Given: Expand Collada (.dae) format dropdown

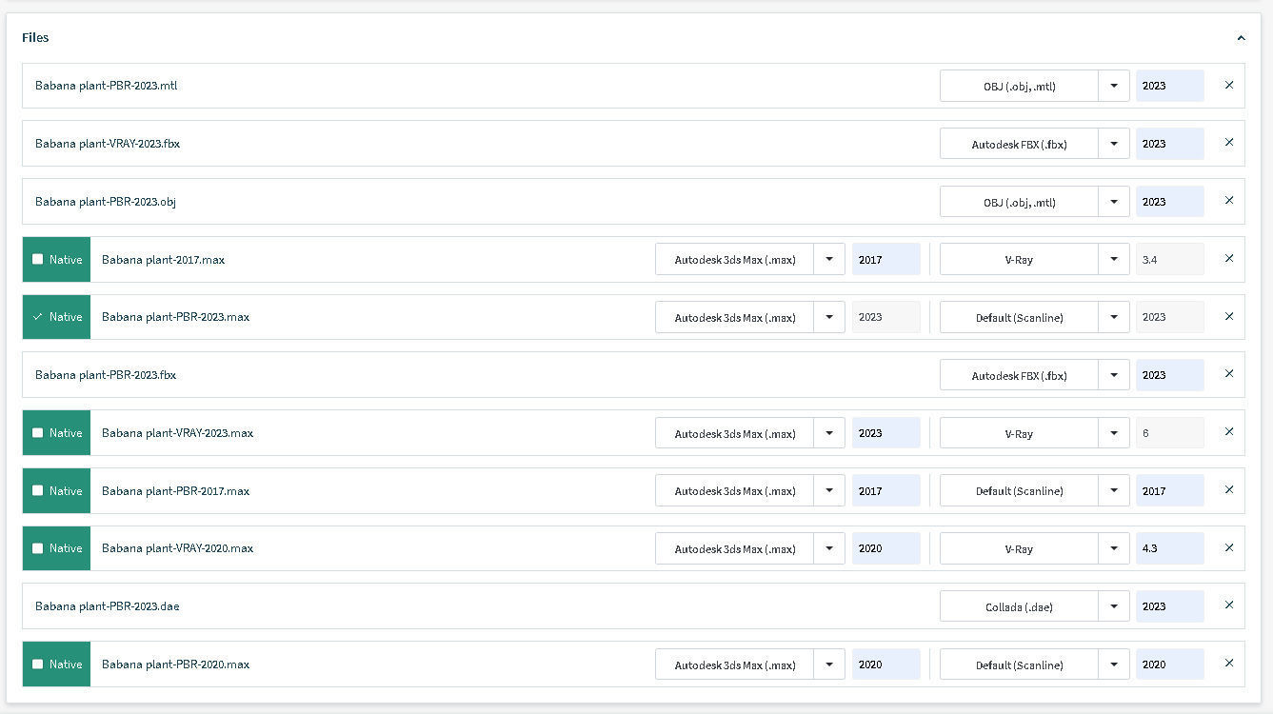Looking at the screenshot, I should tap(1113, 606).
